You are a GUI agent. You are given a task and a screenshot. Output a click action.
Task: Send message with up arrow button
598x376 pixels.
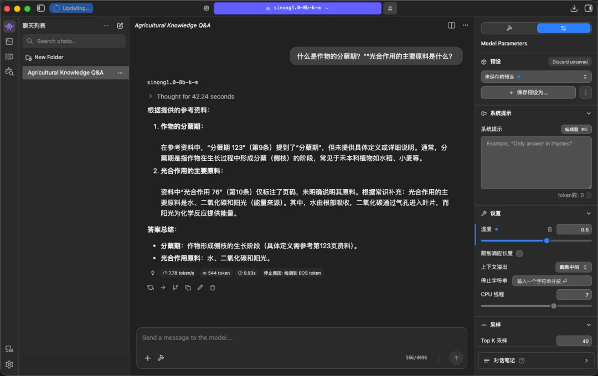pyautogui.click(x=456, y=358)
